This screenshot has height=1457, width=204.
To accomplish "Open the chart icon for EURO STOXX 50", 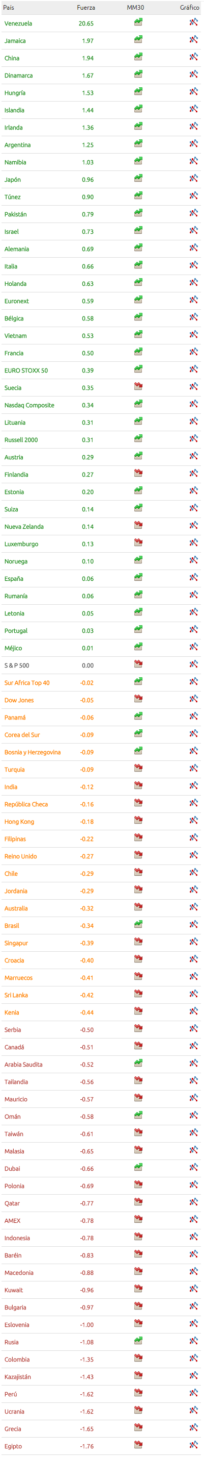I will pyautogui.click(x=193, y=369).
